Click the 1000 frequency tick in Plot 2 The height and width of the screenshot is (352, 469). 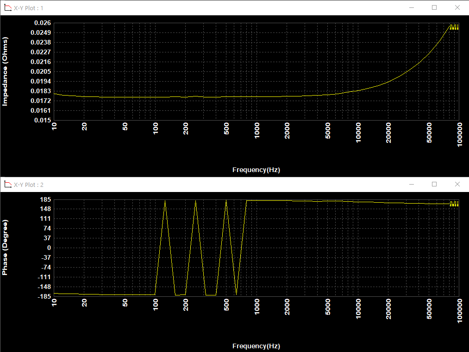point(257,307)
